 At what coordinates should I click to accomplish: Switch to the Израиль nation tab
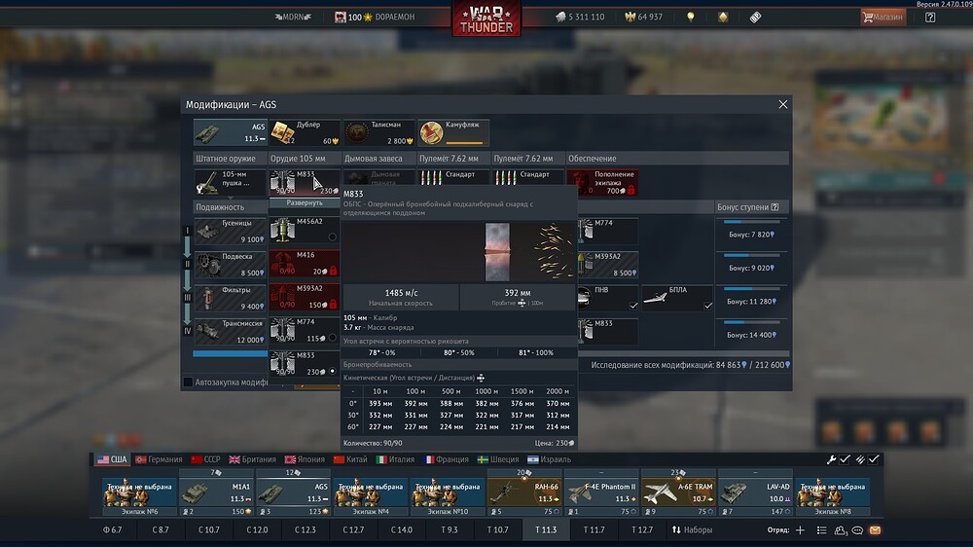click(x=549, y=459)
